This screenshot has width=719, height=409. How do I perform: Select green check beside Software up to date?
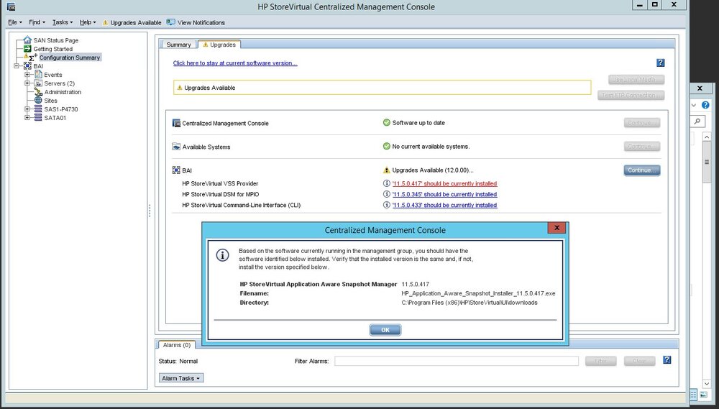click(x=387, y=122)
